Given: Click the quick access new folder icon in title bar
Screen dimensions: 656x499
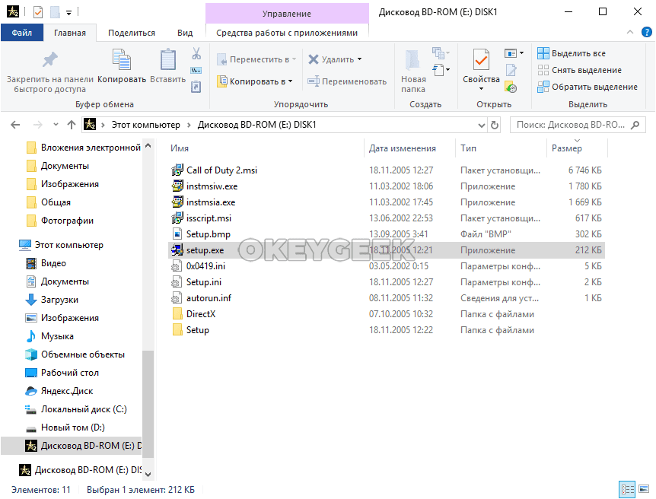Looking at the screenshot, I should click(56, 12).
